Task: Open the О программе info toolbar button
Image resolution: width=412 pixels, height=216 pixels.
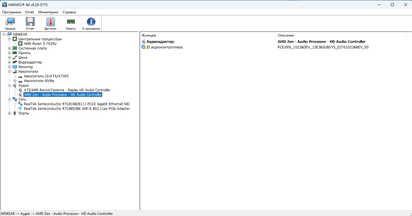Action: pyautogui.click(x=91, y=23)
